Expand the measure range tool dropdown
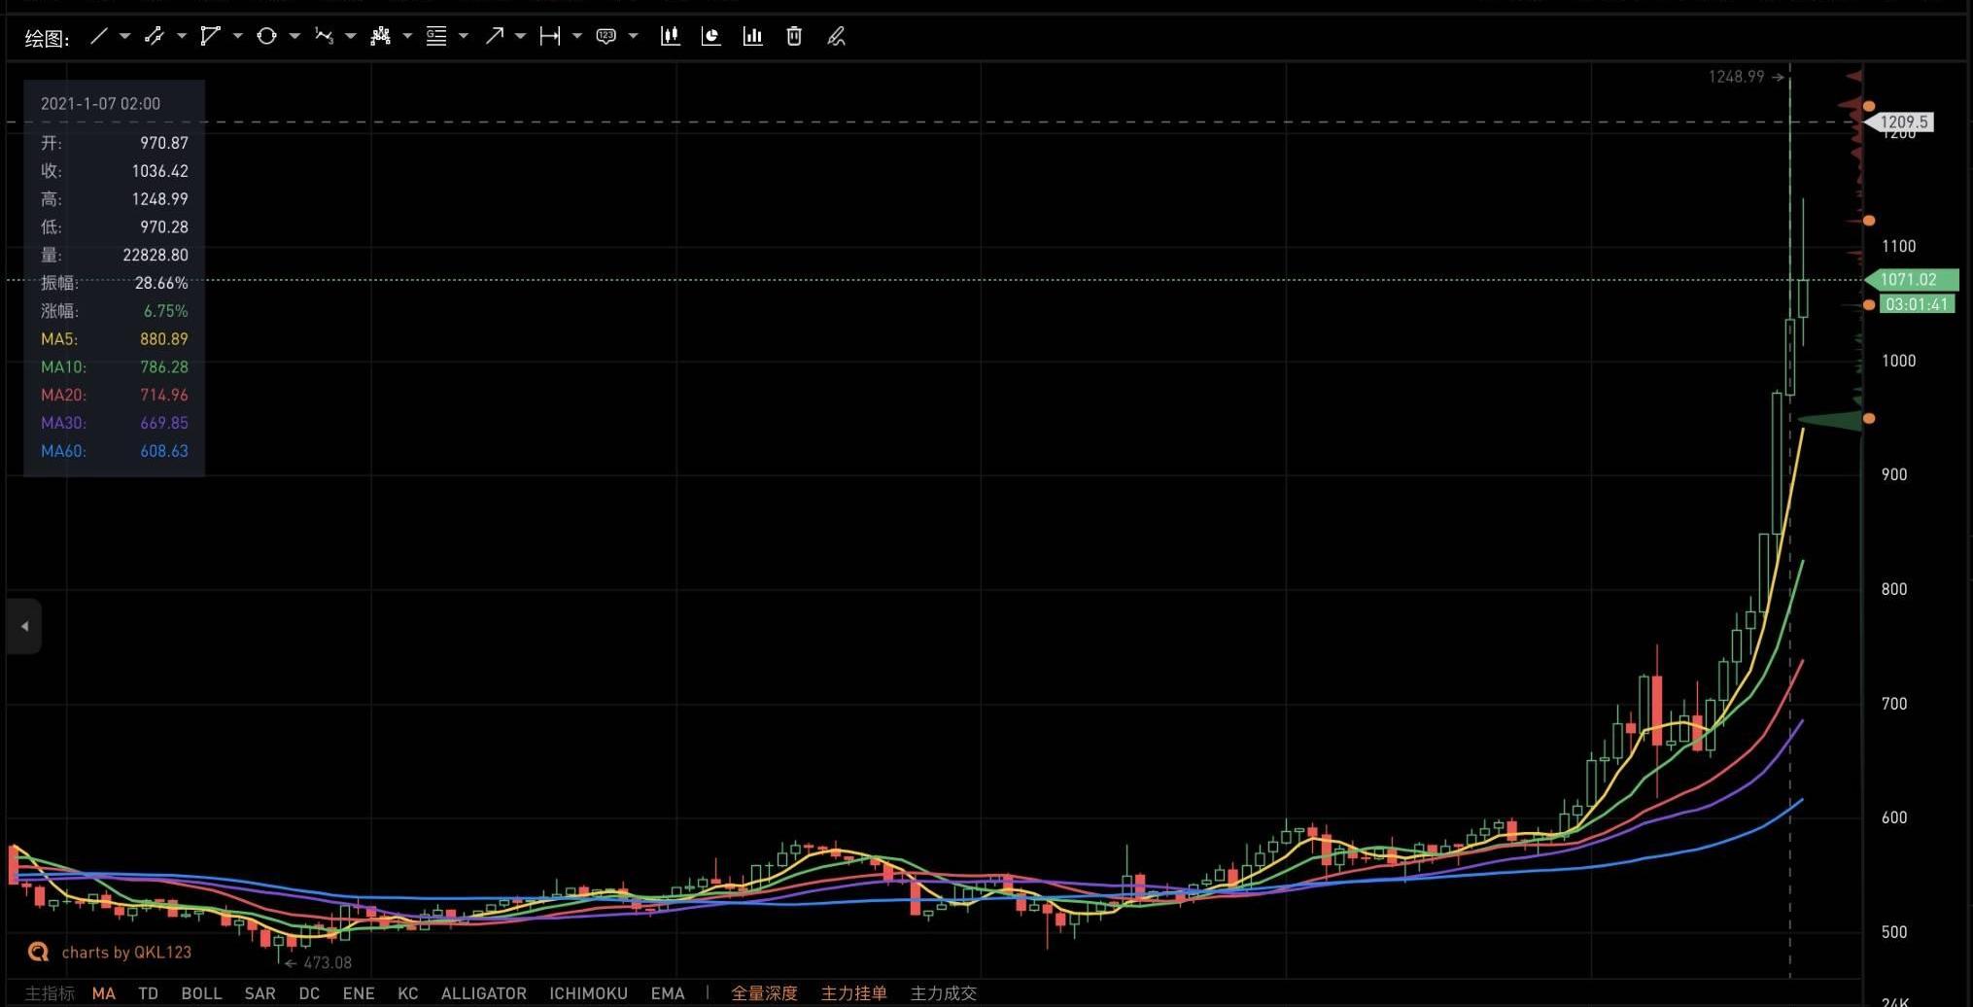The image size is (1973, 1007). 577,37
